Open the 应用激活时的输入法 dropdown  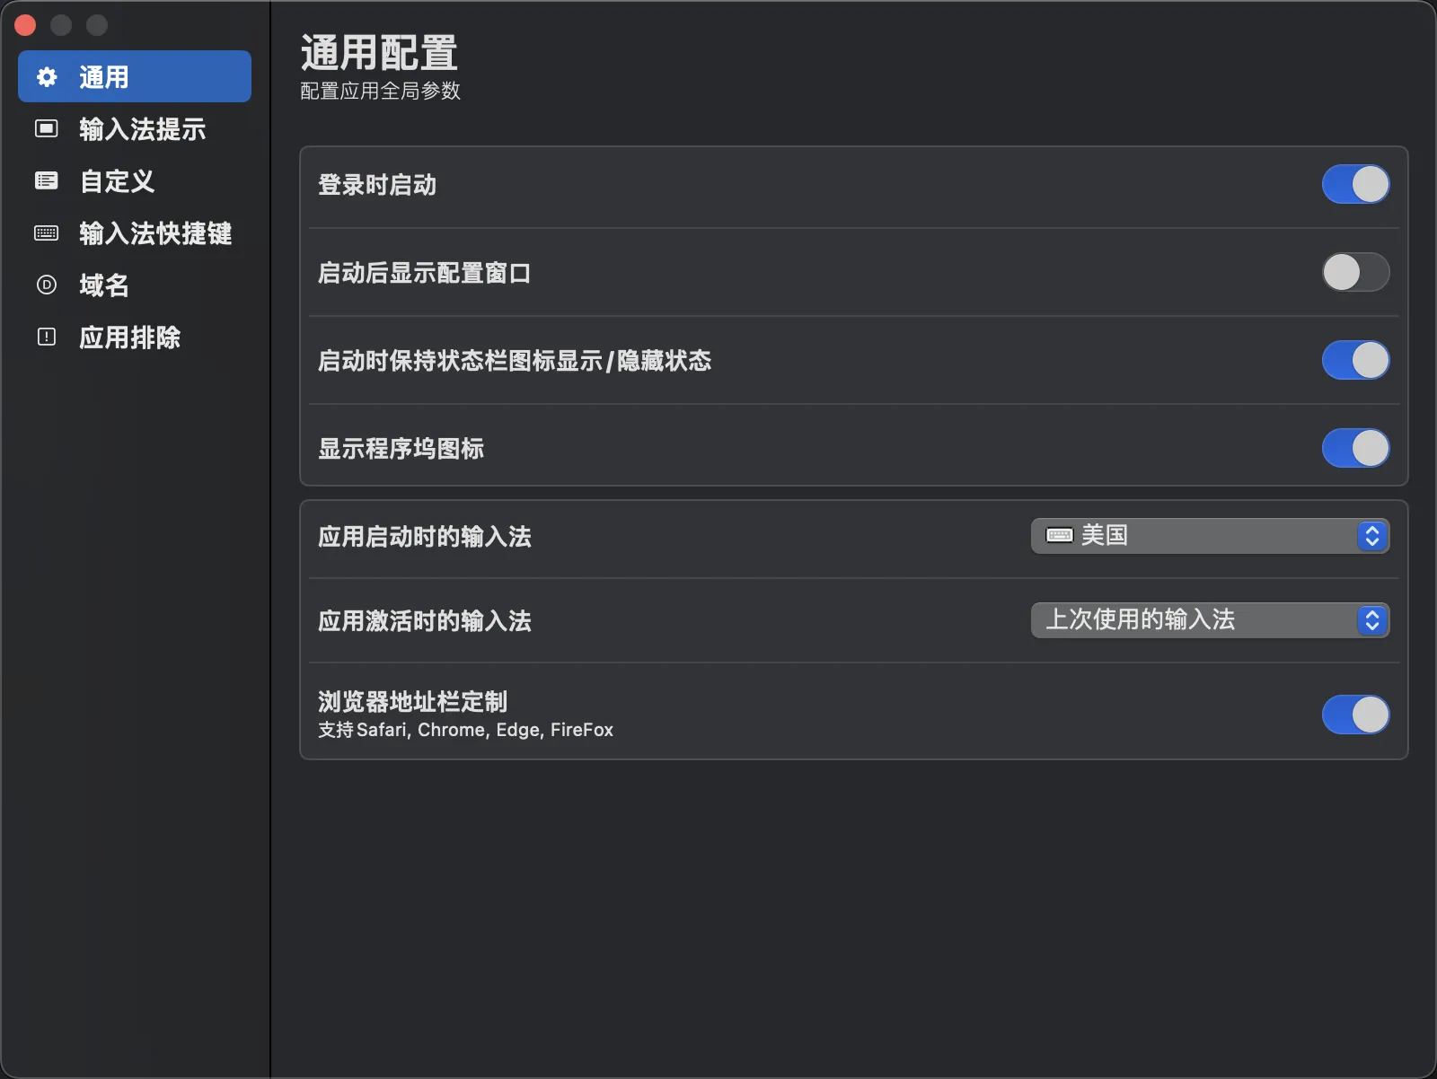tap(1210, 619)
